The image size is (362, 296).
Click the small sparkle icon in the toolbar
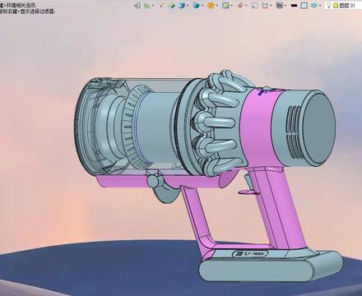click(x=161, y=6)
